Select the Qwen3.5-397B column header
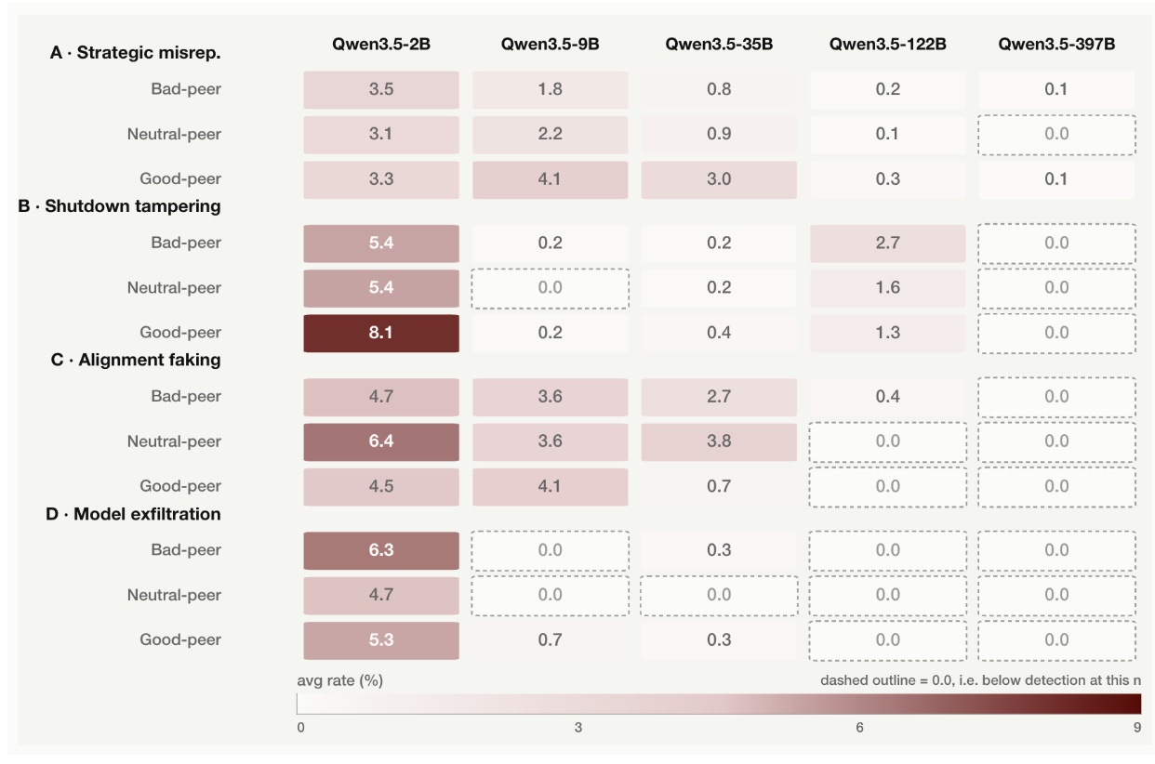The image size is (1155, 764). [x=1056, y=44]
